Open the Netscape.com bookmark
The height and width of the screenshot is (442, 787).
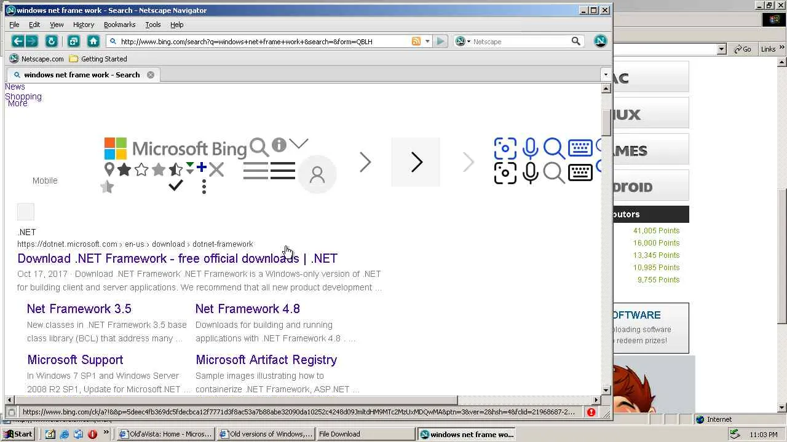37,59
